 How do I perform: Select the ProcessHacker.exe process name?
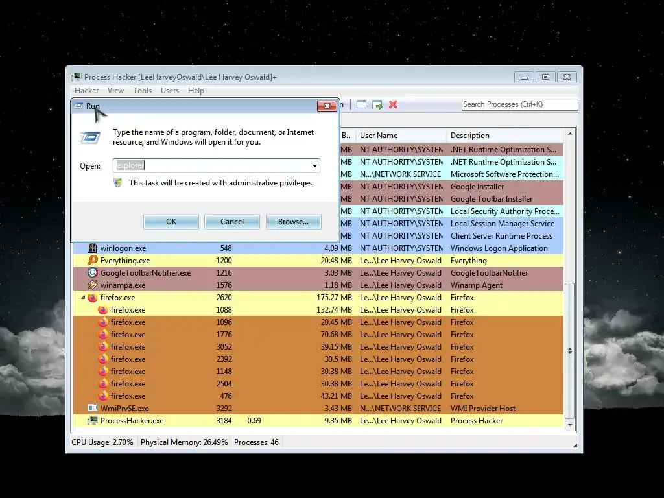132,420
